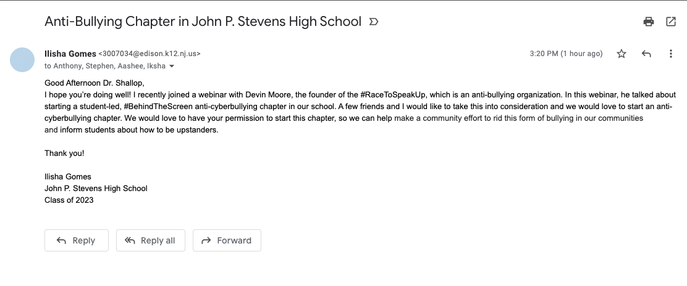The width and height of the screenshot is (687, 286).
Task: Expand recipient details arrow after Iksha
Action: click(x=172, y=66)
